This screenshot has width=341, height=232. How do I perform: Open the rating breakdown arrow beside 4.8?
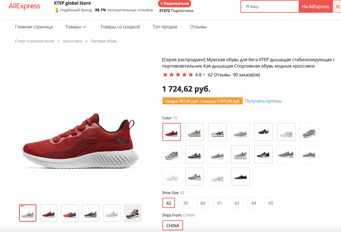point(204,75)
